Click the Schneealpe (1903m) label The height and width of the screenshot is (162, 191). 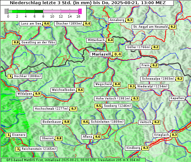(x=158, y=79)
